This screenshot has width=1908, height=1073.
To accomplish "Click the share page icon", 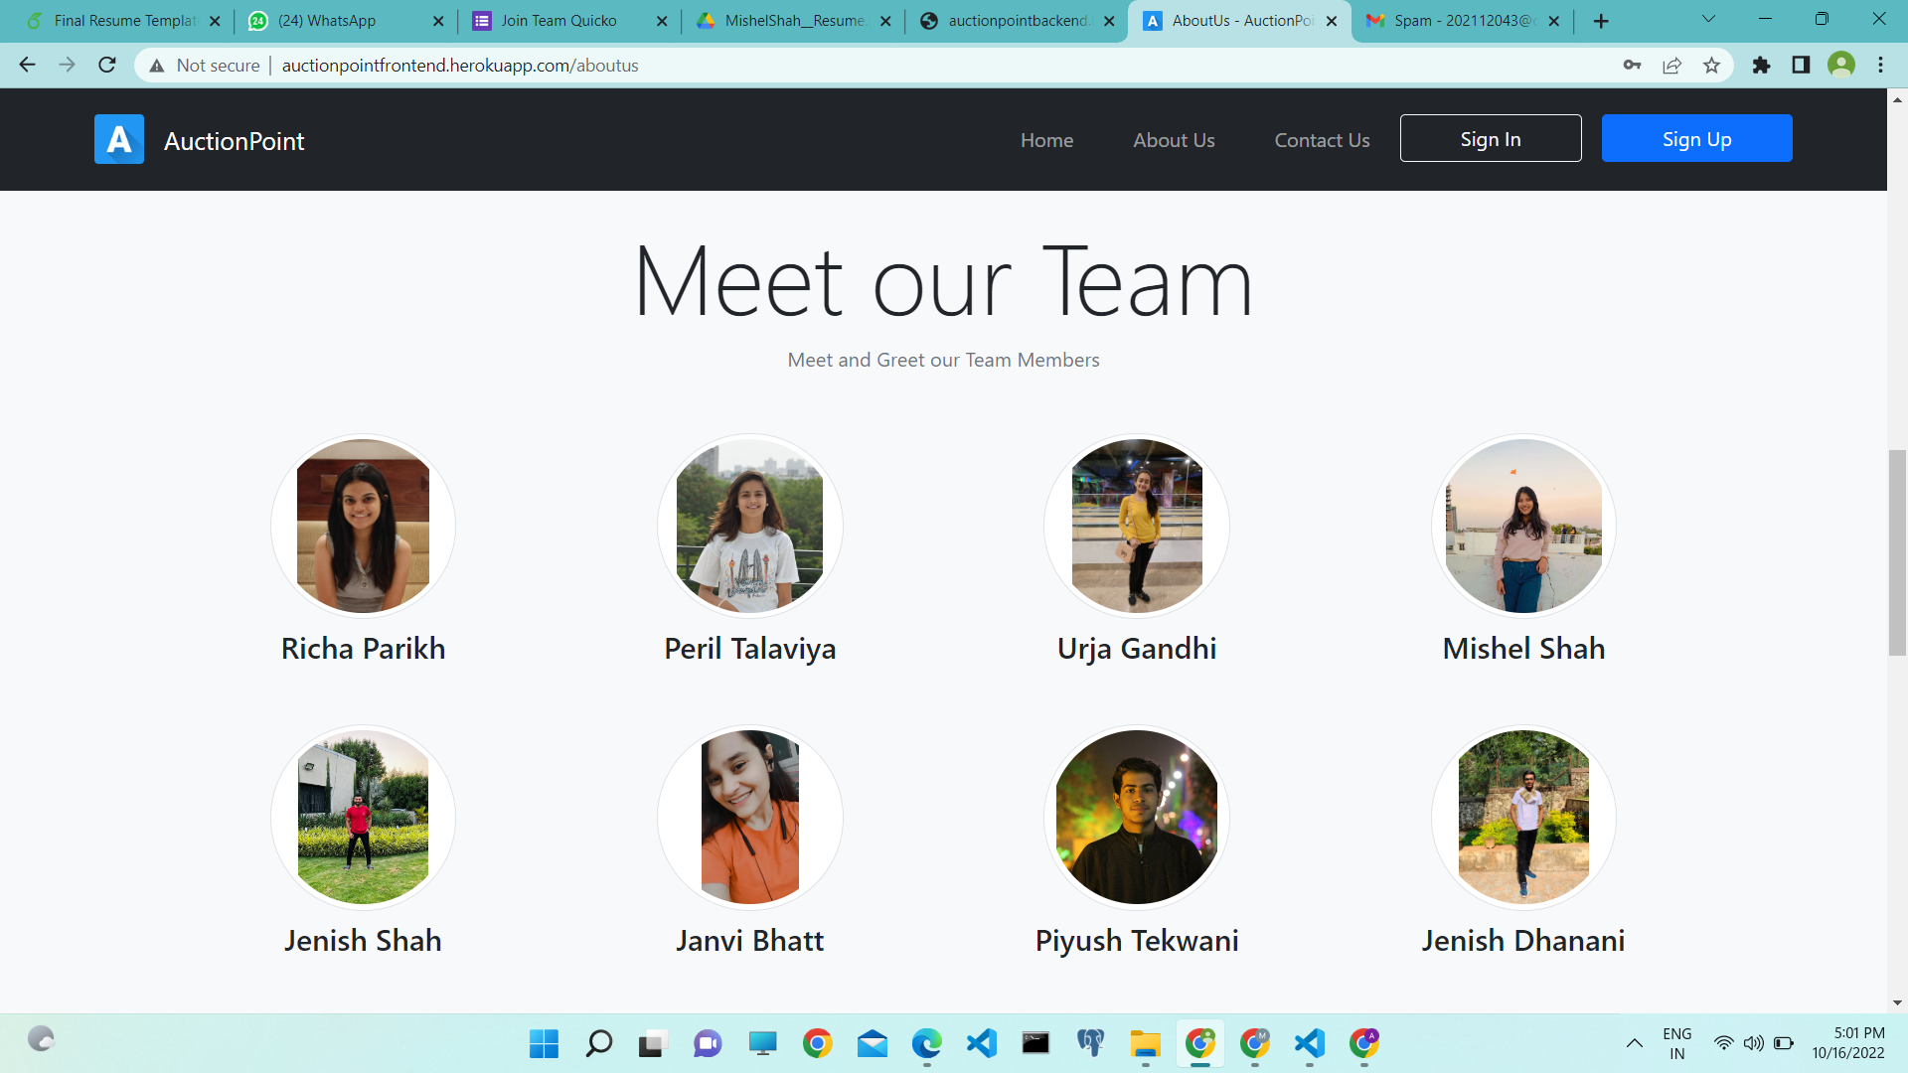I will (x=1671, y=66).
